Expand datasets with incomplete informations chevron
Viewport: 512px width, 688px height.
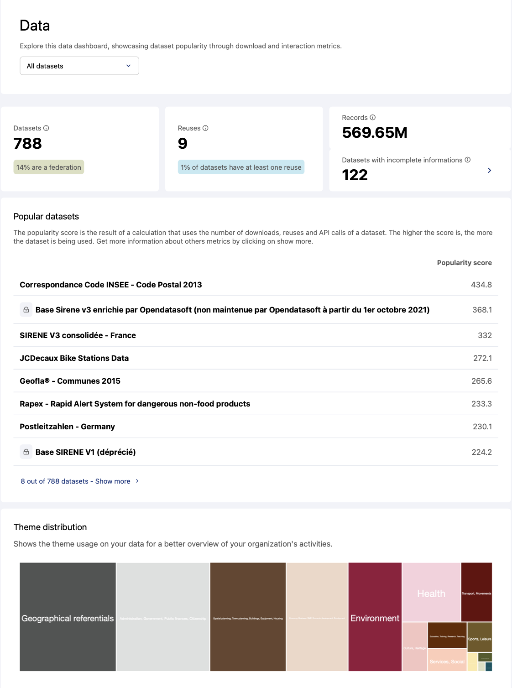point(489,171)
